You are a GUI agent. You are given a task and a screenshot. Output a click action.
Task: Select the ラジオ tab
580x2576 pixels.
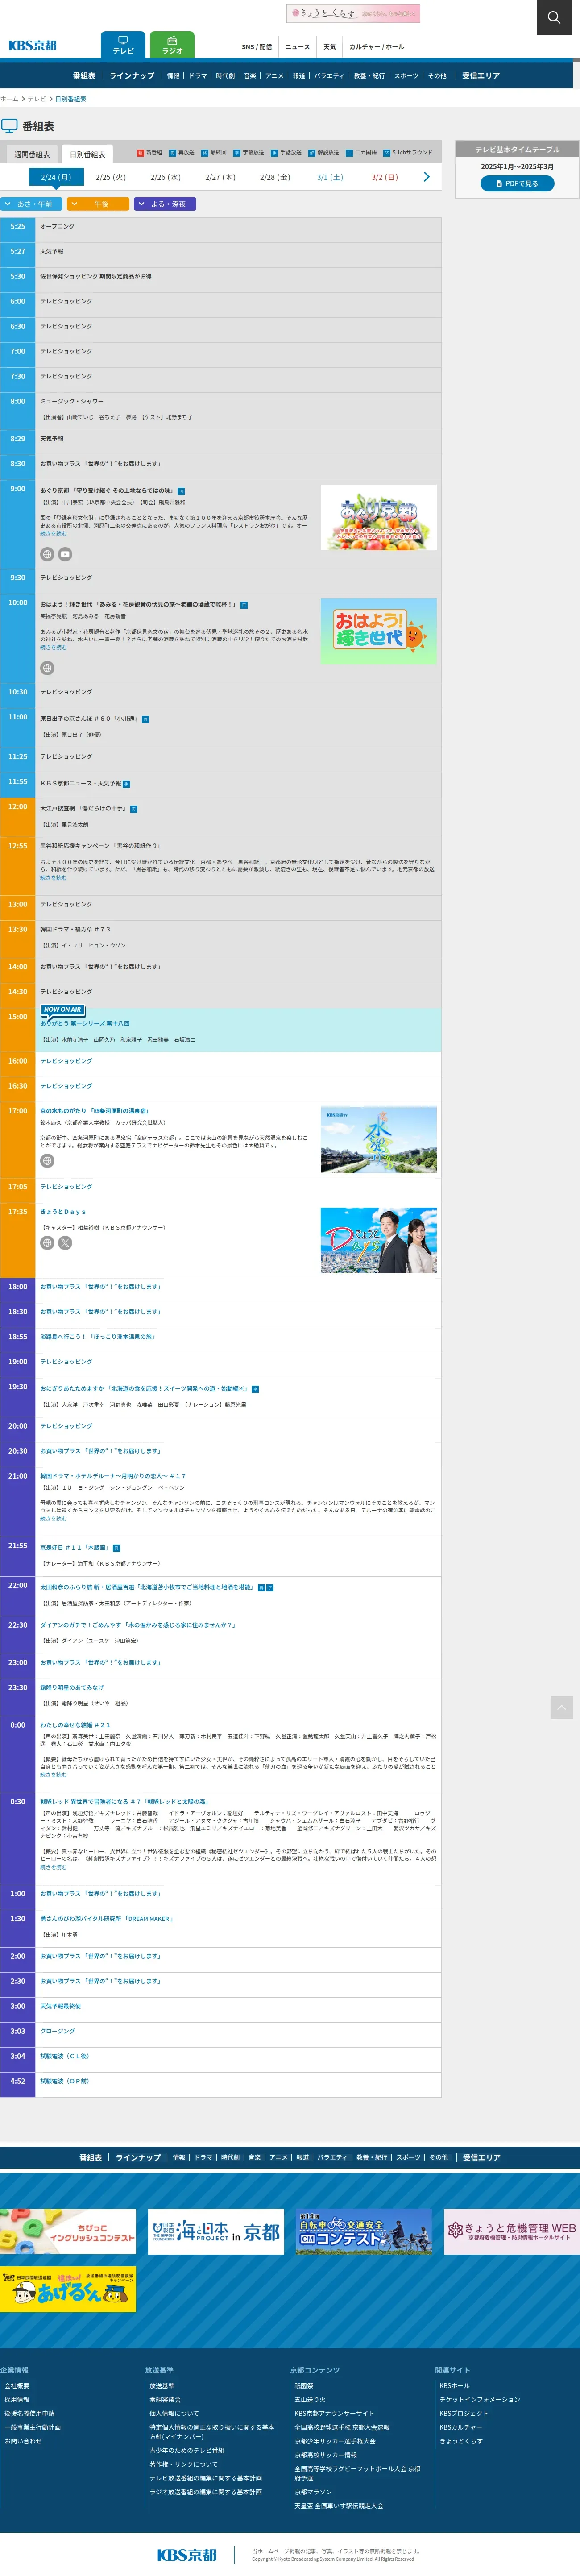click(x=172, y=45)
